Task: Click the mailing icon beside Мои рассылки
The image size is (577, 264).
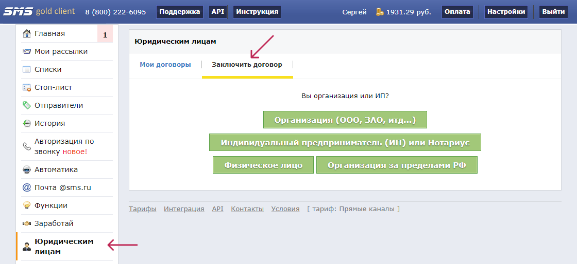Action: [x=26, y=51]
